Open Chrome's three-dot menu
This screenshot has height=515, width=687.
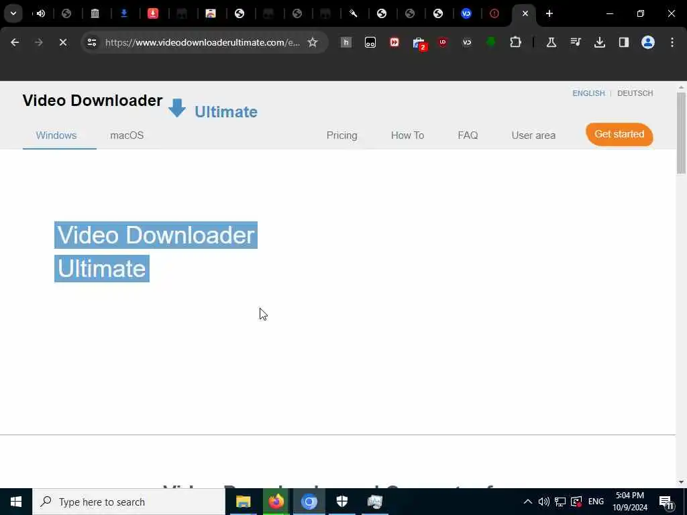(672, 42)
